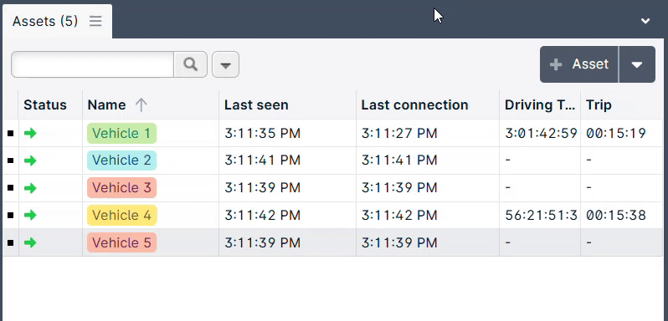Image resolution: width=668 pixels, height=321 pixels.
Task: Click Vehicle 3 green status arrow
Action: tap(30, 188)
